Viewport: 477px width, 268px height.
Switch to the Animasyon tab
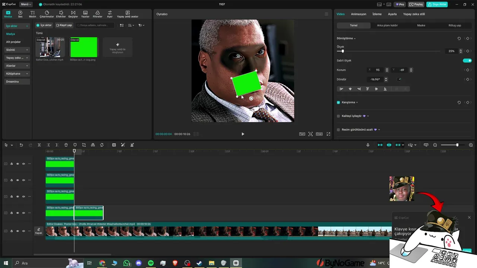coord(358,14)
